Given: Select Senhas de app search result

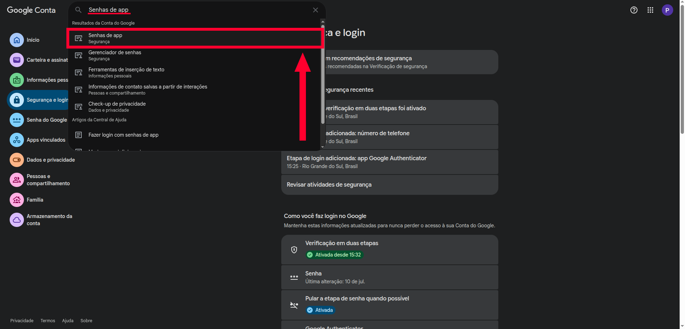Looking at the screenshot, I should 195,38.
